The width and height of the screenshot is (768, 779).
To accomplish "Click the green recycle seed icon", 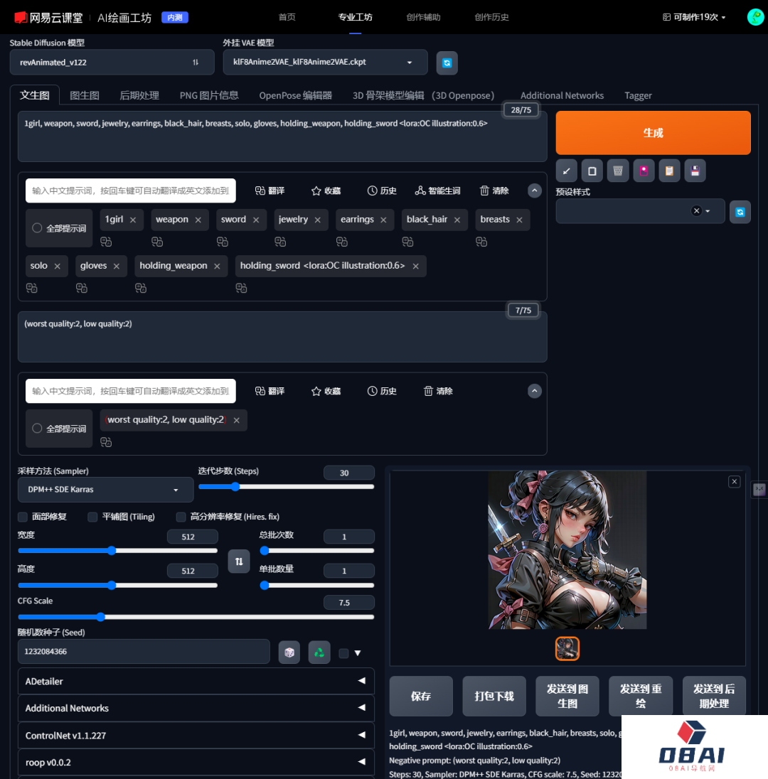I will tap(319, 652).
